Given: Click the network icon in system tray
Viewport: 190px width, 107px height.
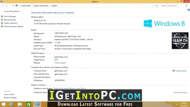Looking at the screenshot, I should click(x=174, y=104).
